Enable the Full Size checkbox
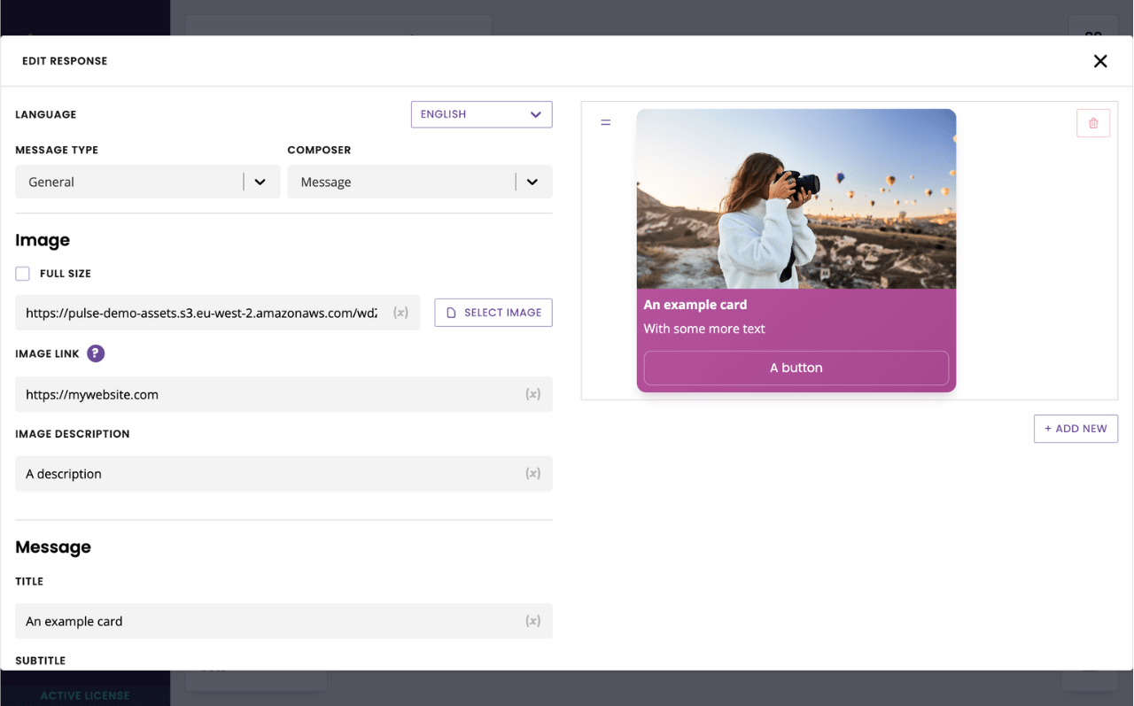This screenshot has height=706, width=1134. pos(23,274)
